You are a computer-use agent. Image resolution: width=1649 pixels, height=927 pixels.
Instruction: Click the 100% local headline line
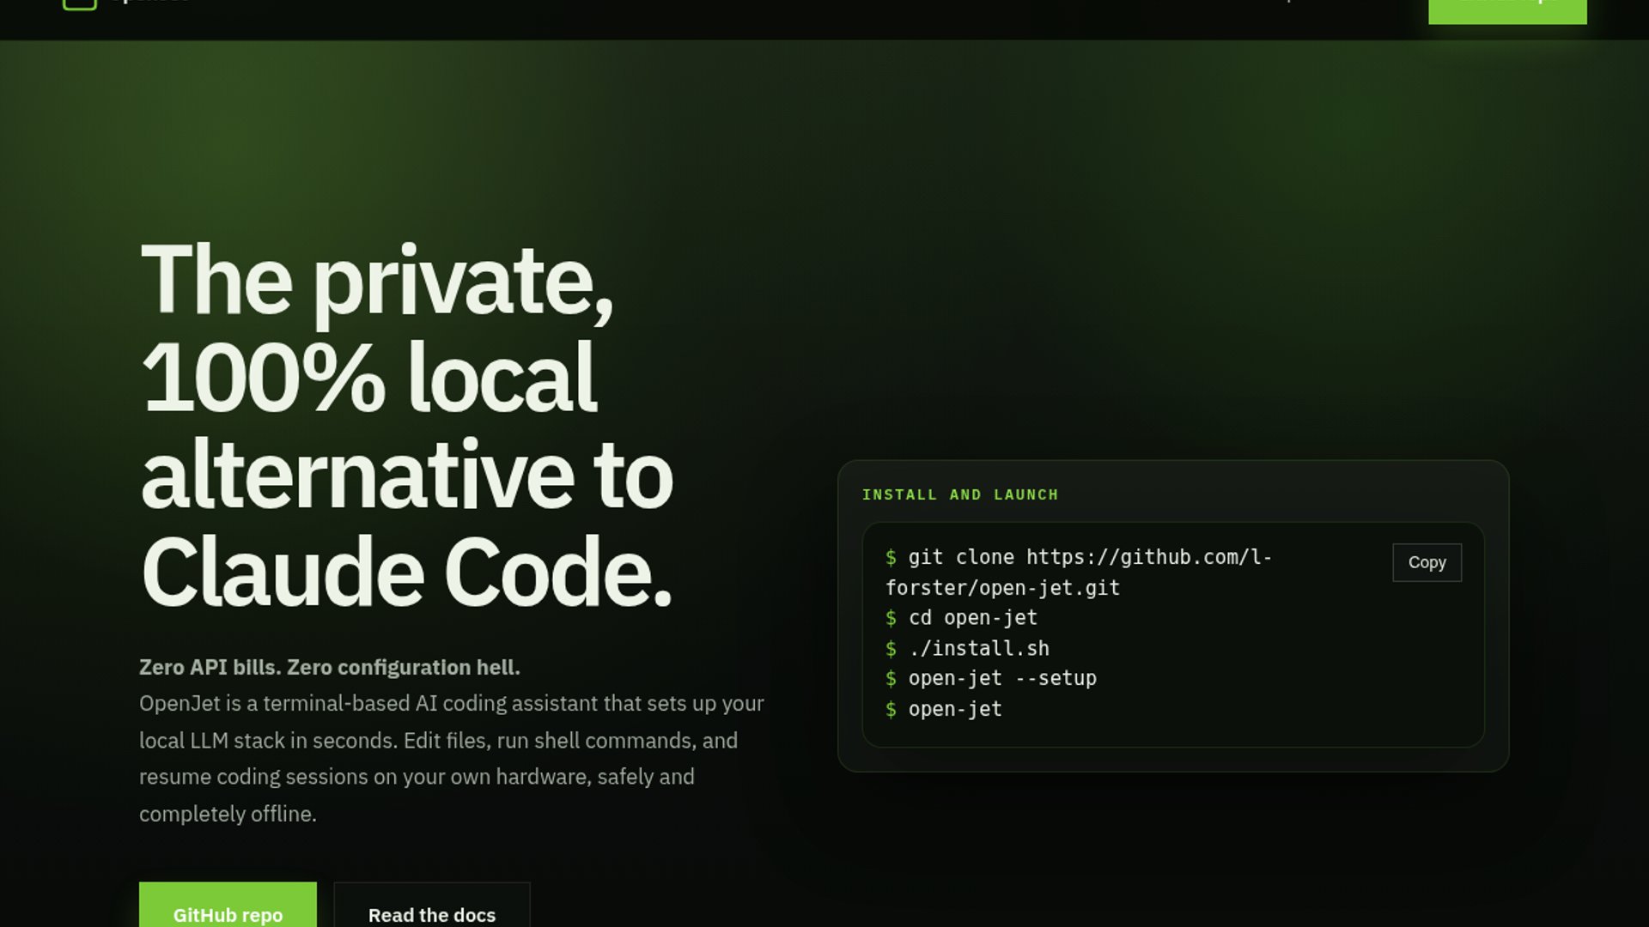[369, 378]
